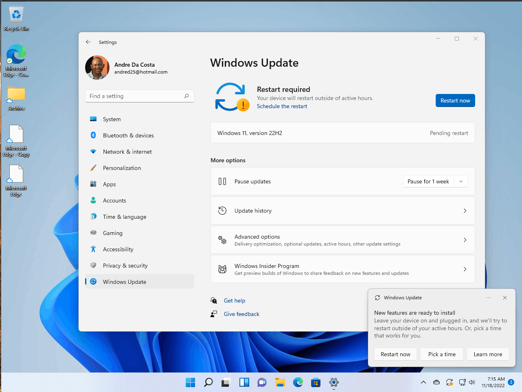Open Microsoft Store from taskbar
This screenshot has width=522, height=392.
(x=316, y=382)
